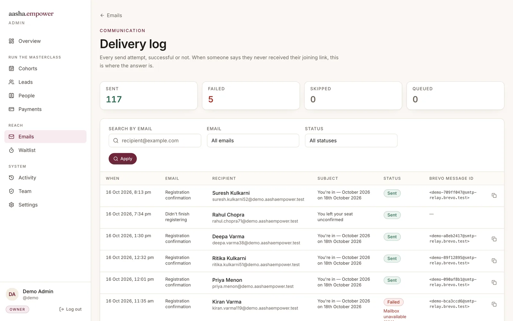Open the Team menu item
The image size is (513, 321).
(46, 191)
